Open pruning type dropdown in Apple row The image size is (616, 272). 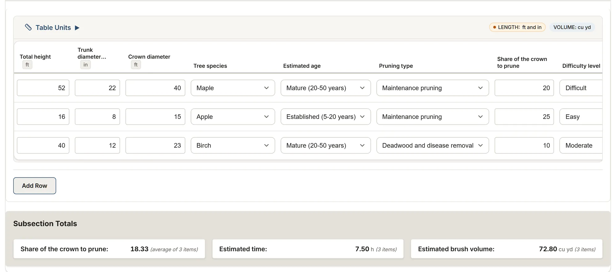pyautogui.click(x=432, y=117)
